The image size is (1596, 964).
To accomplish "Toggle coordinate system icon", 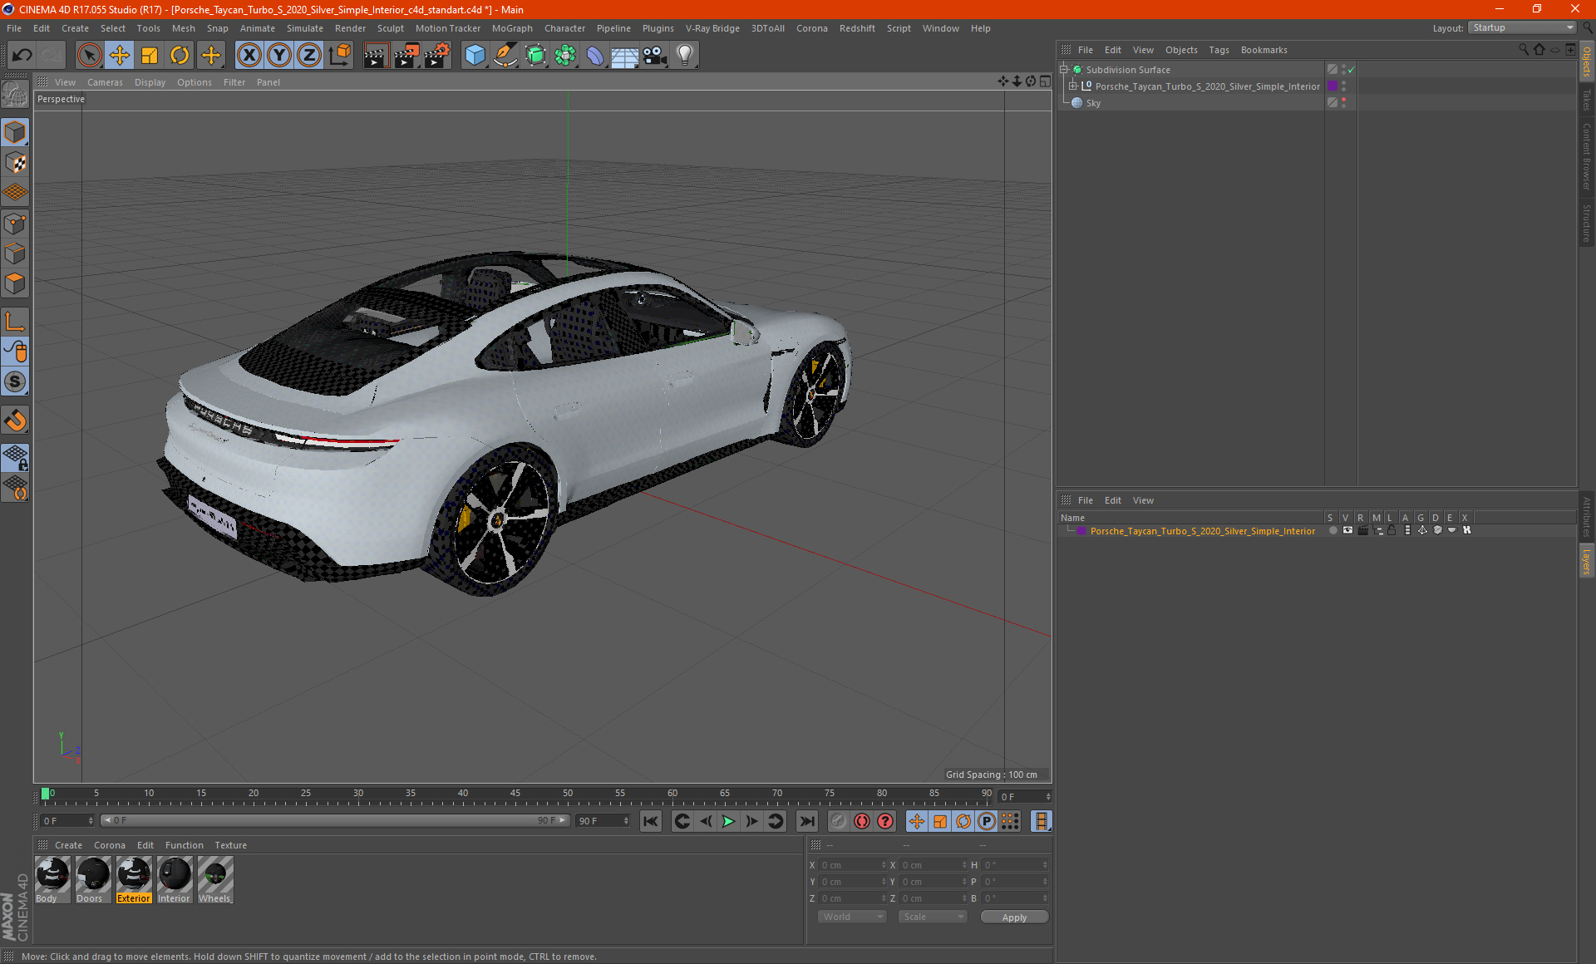I will 339,56.
